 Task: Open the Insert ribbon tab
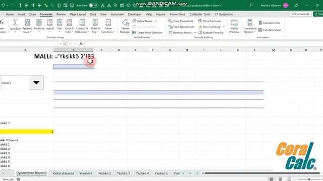[21, 14]
